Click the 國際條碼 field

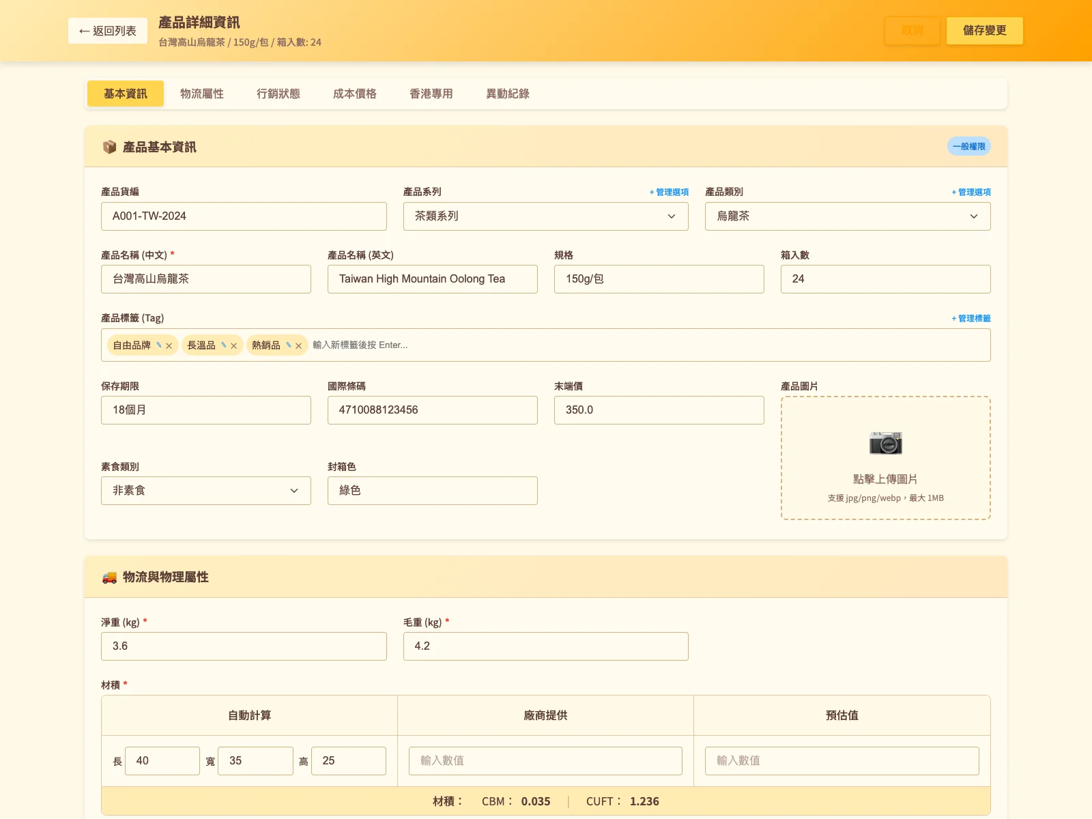[433, 410]
